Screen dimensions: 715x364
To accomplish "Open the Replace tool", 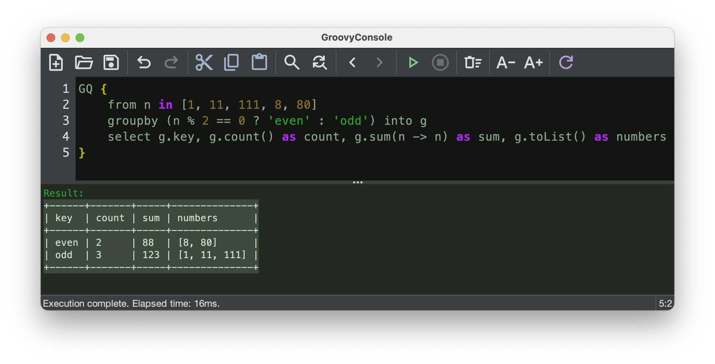I will [x=320, y=62].
